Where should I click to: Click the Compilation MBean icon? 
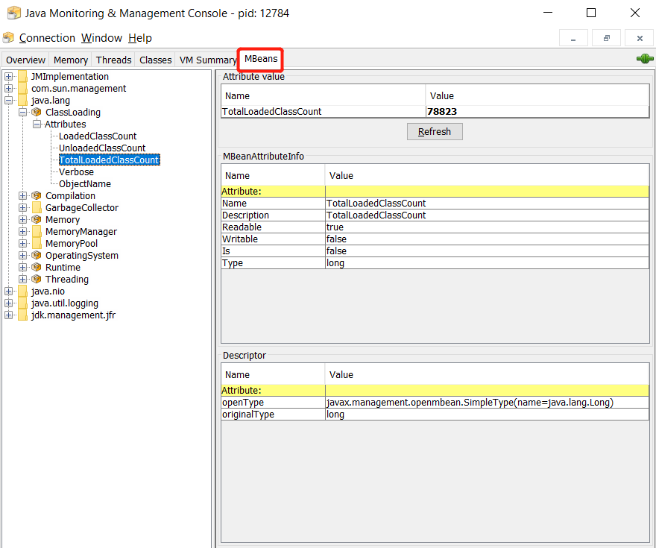point(37,196)
